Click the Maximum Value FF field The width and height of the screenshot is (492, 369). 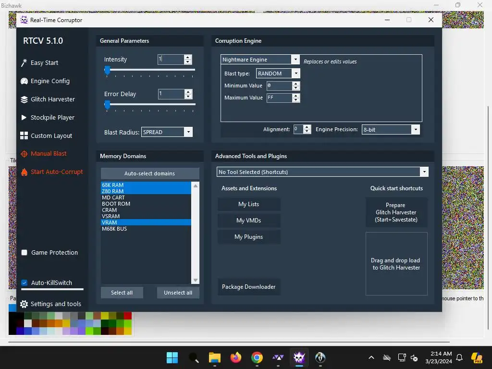pyautogui.click(x=279, y=98)
